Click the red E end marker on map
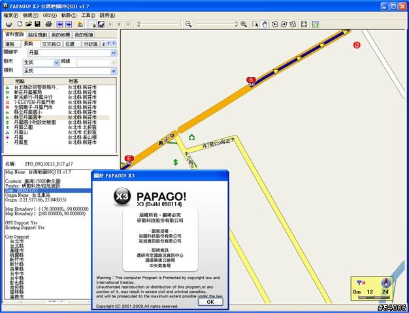The width and height of the screenshot is (409, 313). [x=129, y=159]
